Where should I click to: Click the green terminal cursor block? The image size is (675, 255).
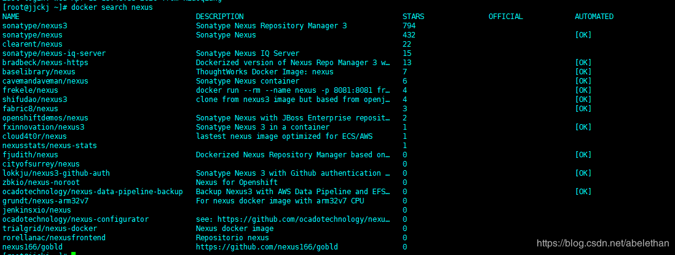click(x=73, y=254)
